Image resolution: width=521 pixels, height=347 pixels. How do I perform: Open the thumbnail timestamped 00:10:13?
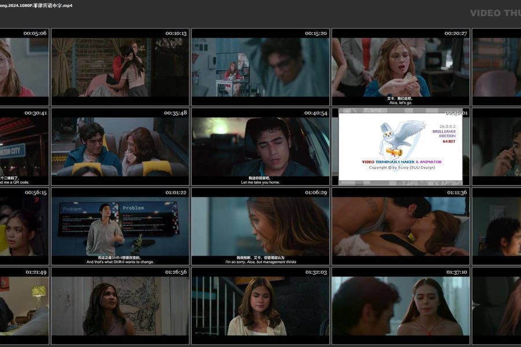tap(120, 67)
